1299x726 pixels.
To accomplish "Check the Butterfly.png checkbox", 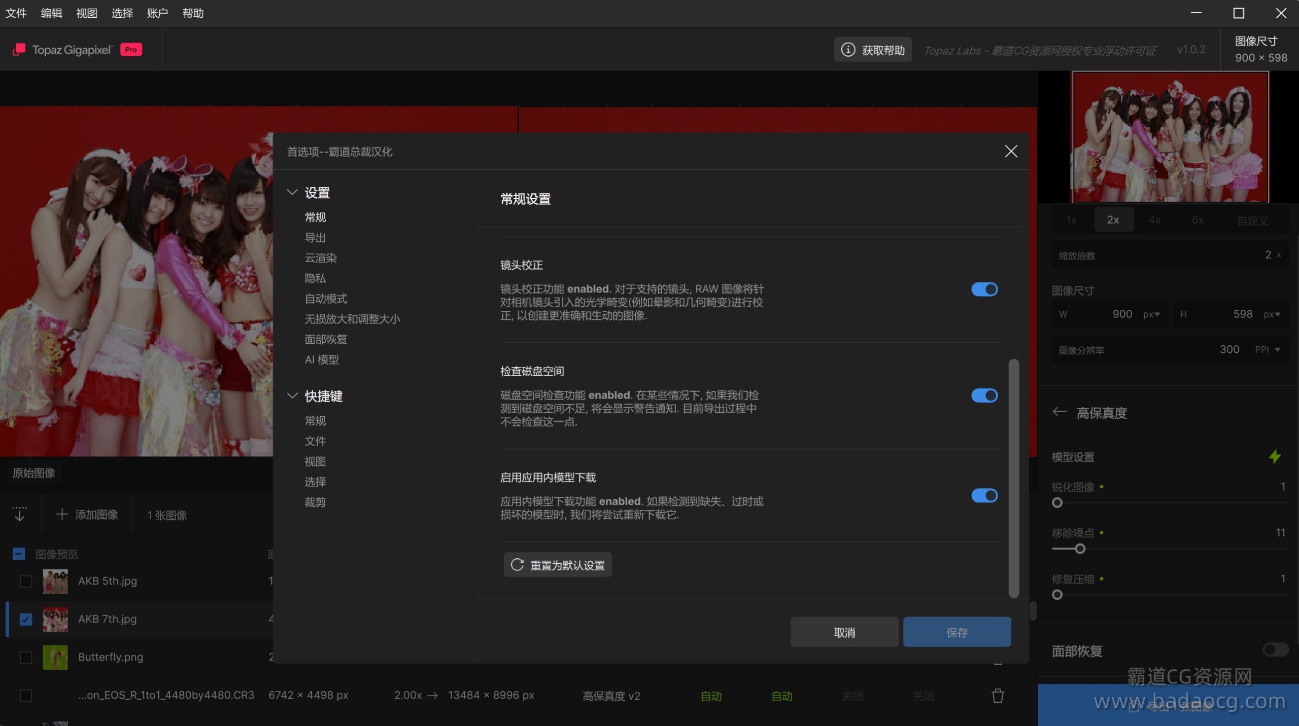I will click(x=26, y=657).
